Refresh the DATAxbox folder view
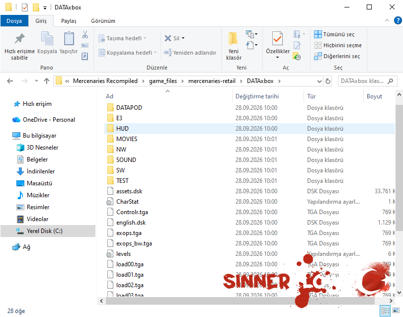The height and width of the screenshot is (317, 403). pos(328,81)
